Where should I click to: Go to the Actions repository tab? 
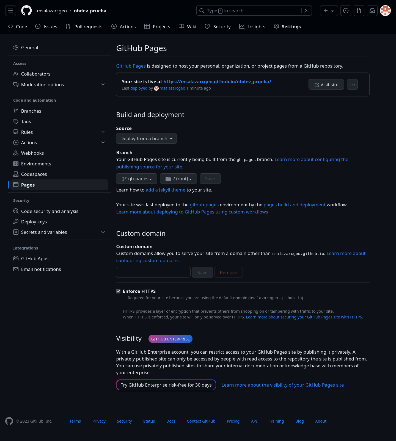pos(123,27)
